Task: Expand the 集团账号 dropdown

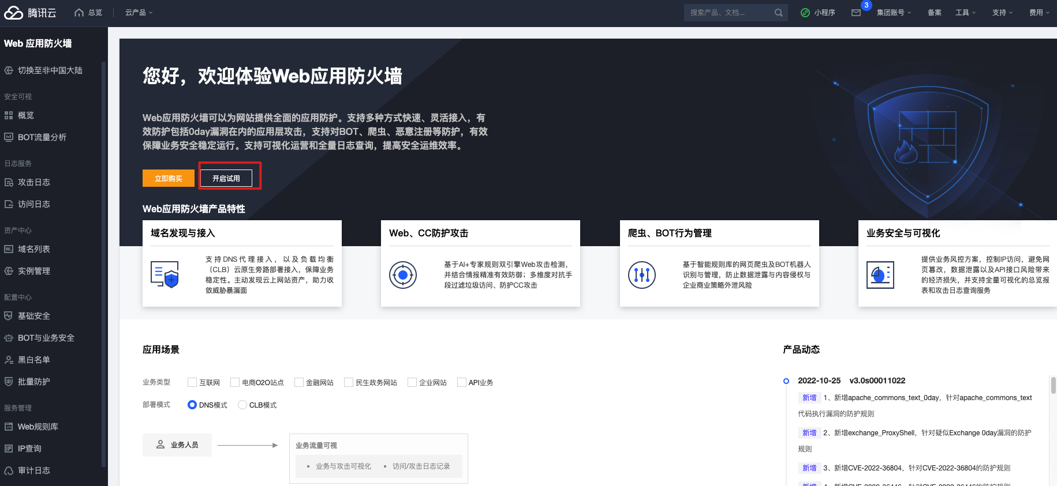Action: [894, 13]
